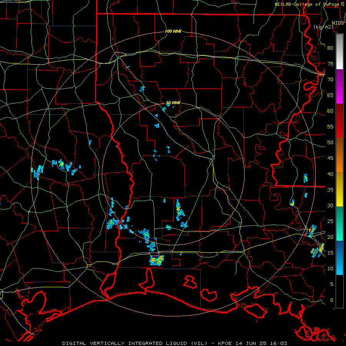The image size is (346, 346).
Task: Pick the magenta segment of the VIL color bar
Action: [339, 86]
